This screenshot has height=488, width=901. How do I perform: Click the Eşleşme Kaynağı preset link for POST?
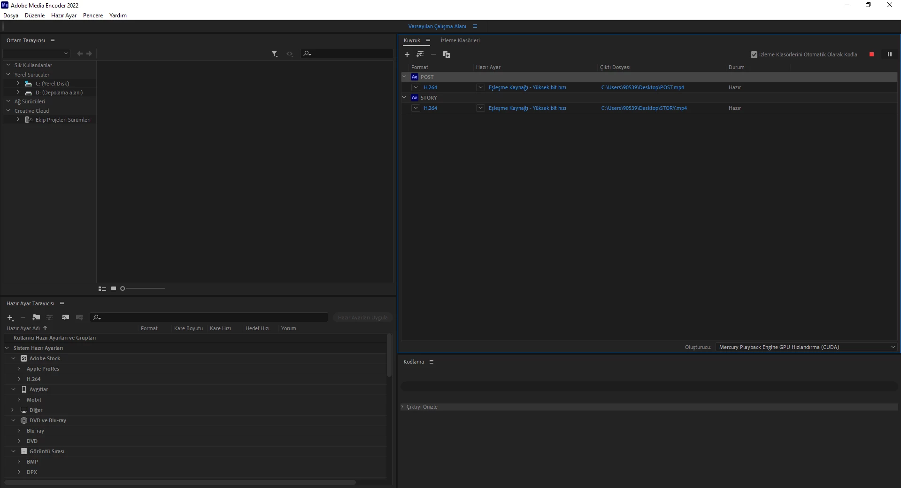click(x=527, y=87)
